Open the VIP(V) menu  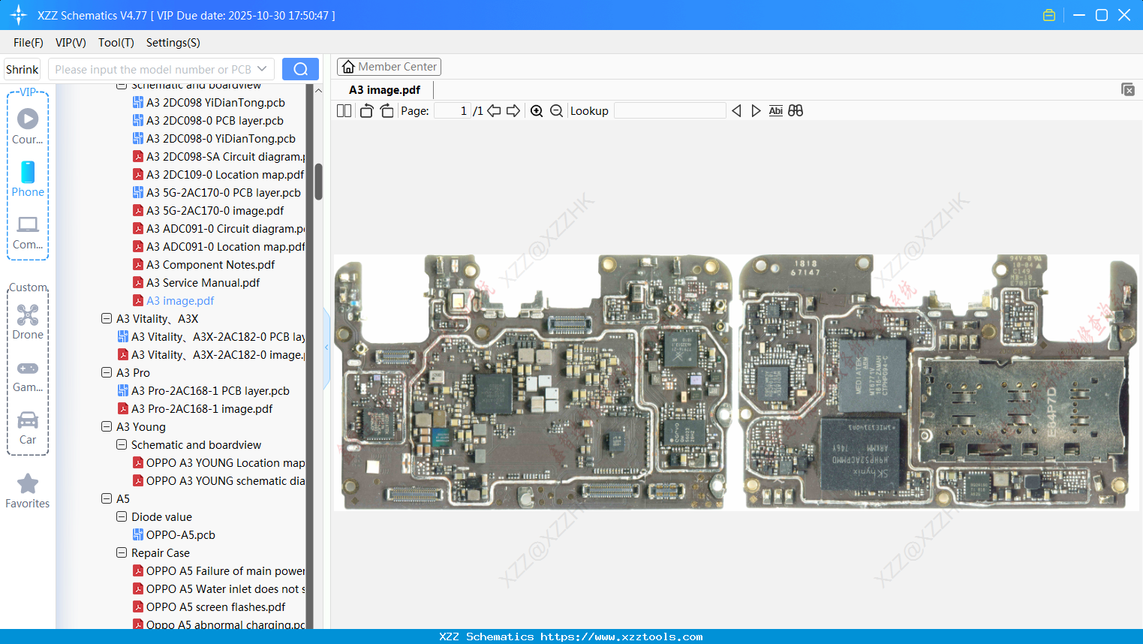71,43
